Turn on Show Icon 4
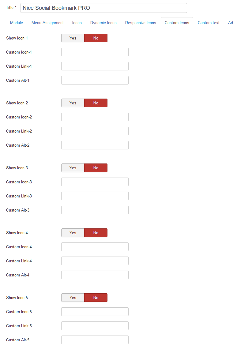Viewport: 233px width, 349px height. [x=73, y=233]
